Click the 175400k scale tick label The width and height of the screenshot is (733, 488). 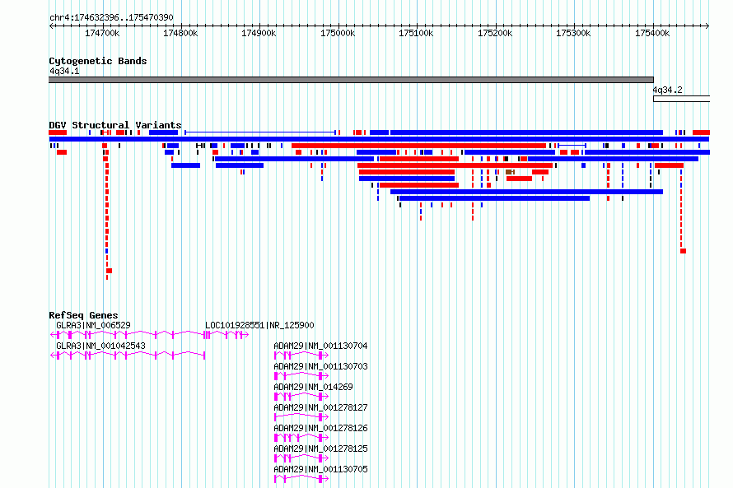[651, 33]
